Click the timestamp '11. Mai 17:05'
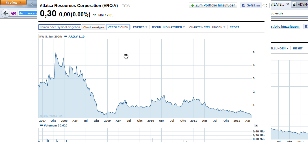Screen dimensions: 308x142 (103, 15)
